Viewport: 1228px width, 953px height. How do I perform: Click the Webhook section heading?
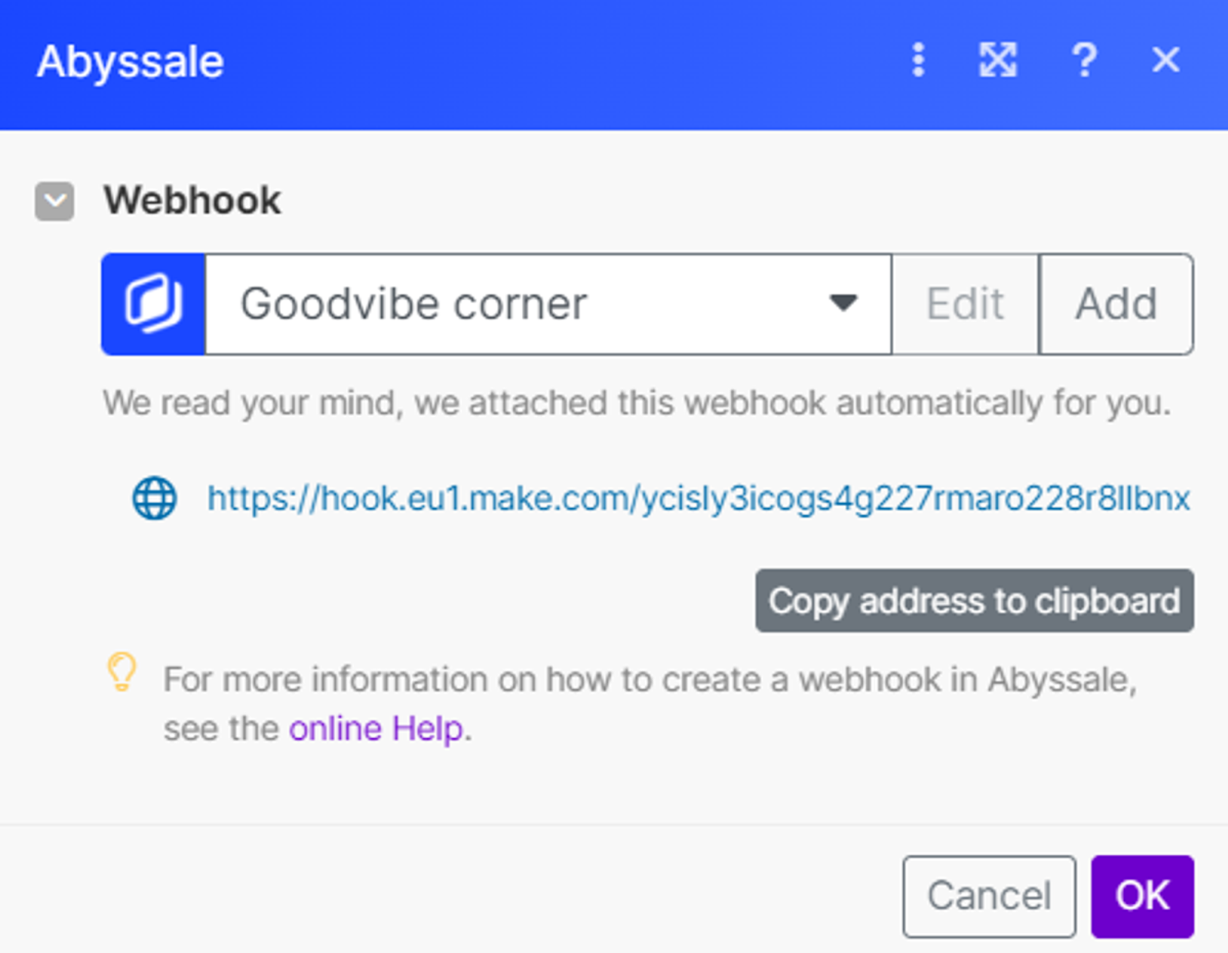(x=192, y=201)
